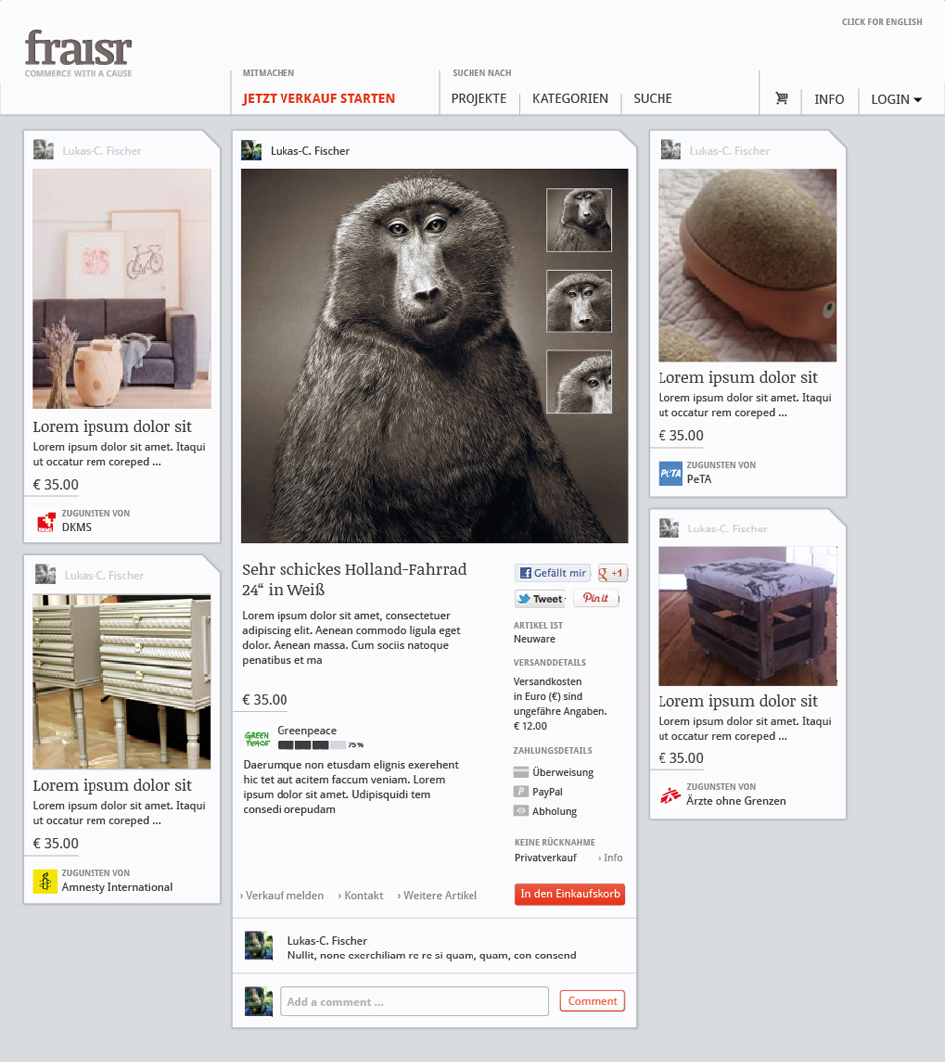Click the Ärzte ohne Grenzen logo
The image size is (945, 1062).
pos(670,795)
